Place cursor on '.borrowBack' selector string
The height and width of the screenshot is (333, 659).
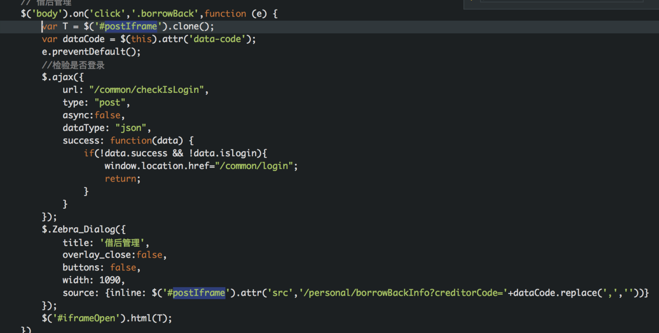coord(165,14)
